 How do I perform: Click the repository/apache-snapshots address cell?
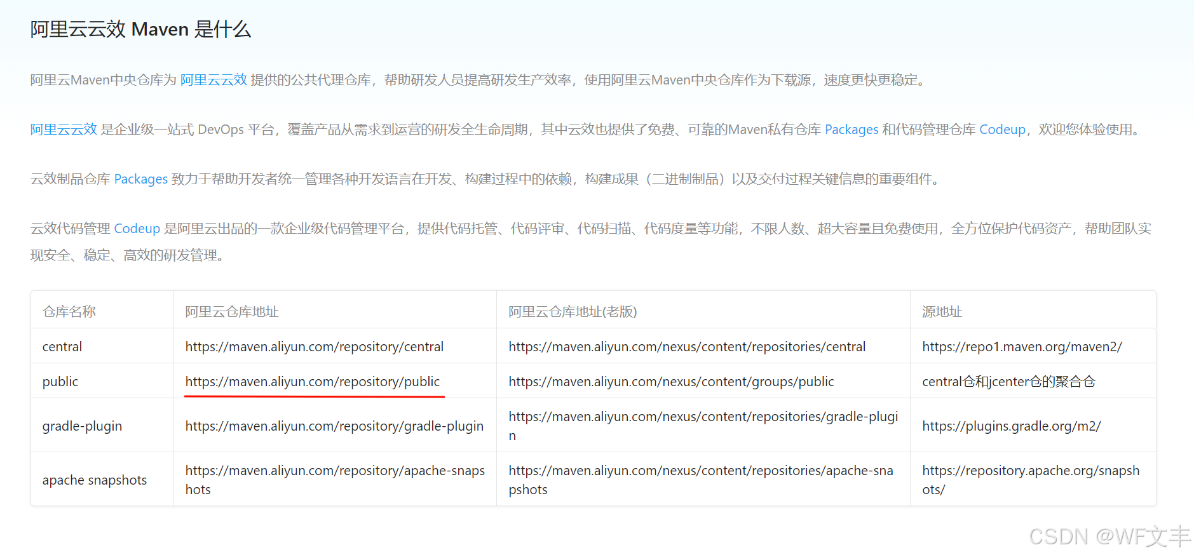point(335,480)
